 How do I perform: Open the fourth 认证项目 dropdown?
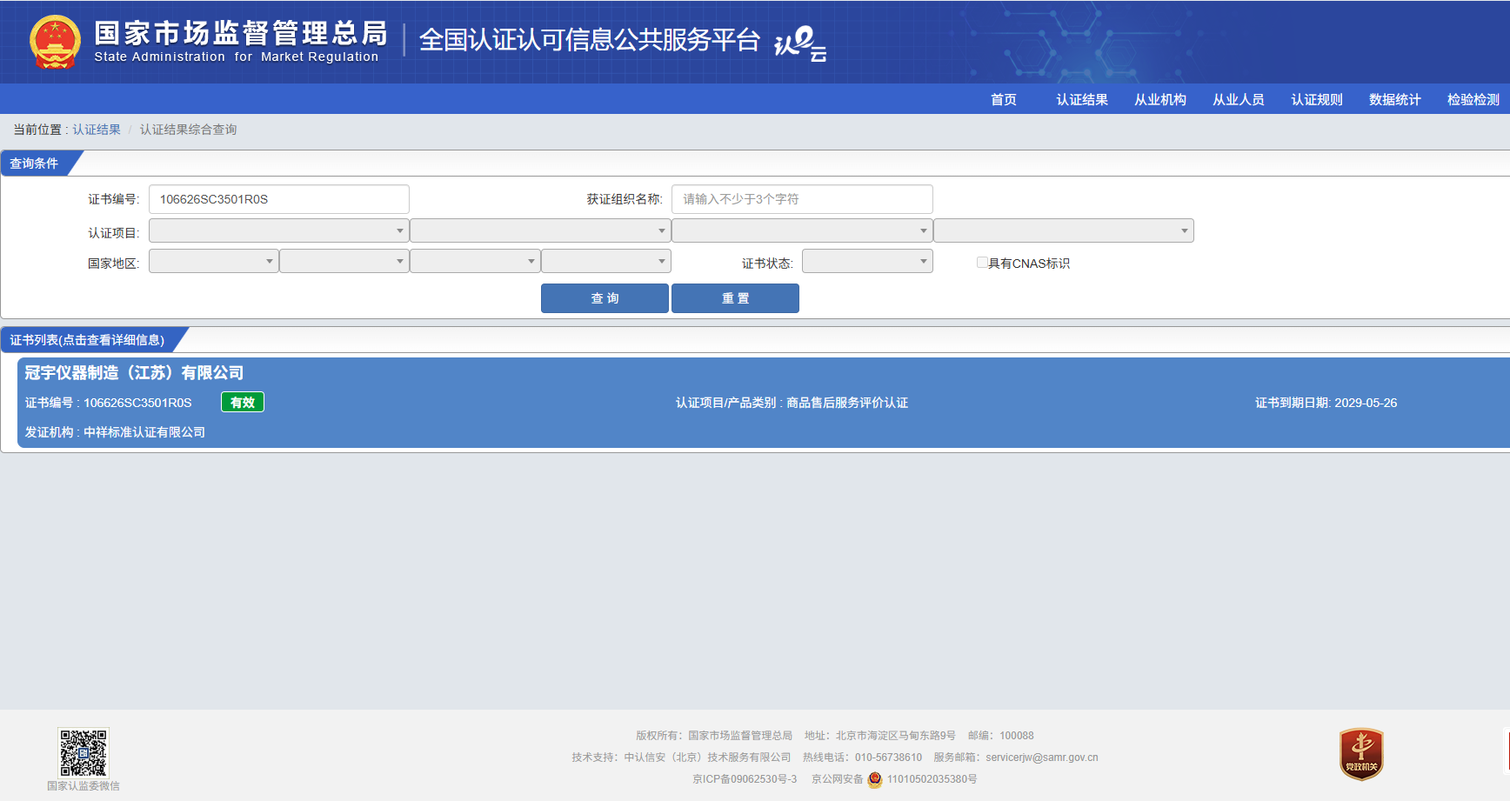(1064, 230)
